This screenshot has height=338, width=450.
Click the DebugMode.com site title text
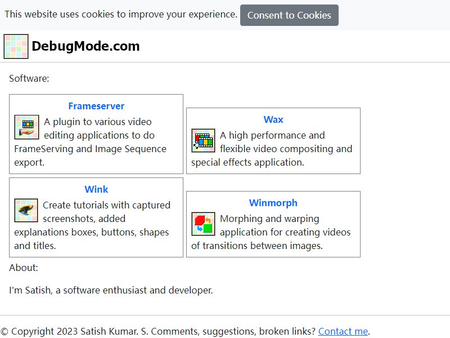[85, 46]
